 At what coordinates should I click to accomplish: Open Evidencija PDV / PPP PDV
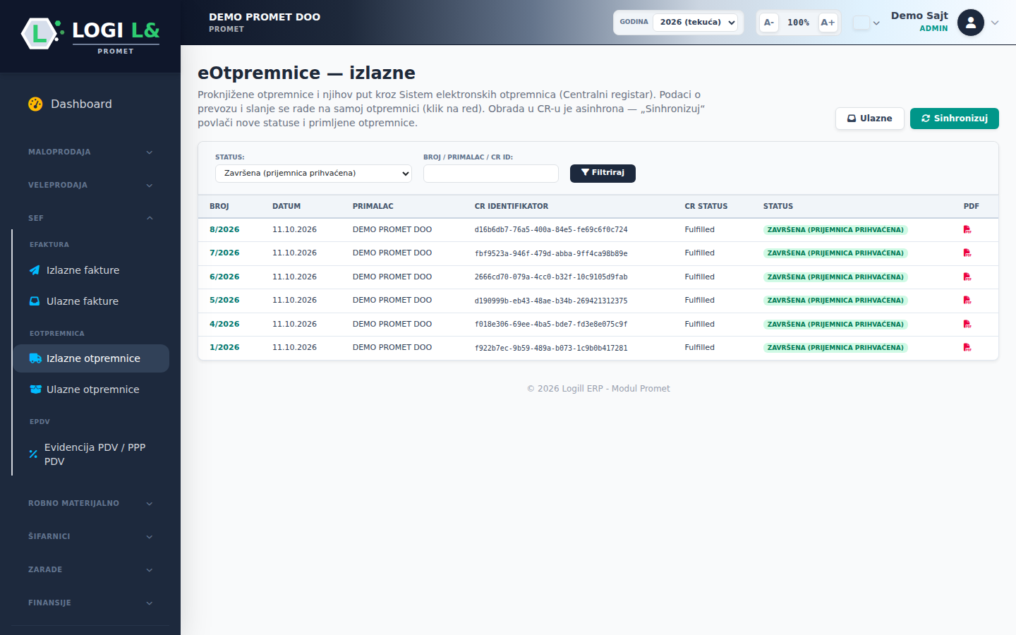(91, 454)
